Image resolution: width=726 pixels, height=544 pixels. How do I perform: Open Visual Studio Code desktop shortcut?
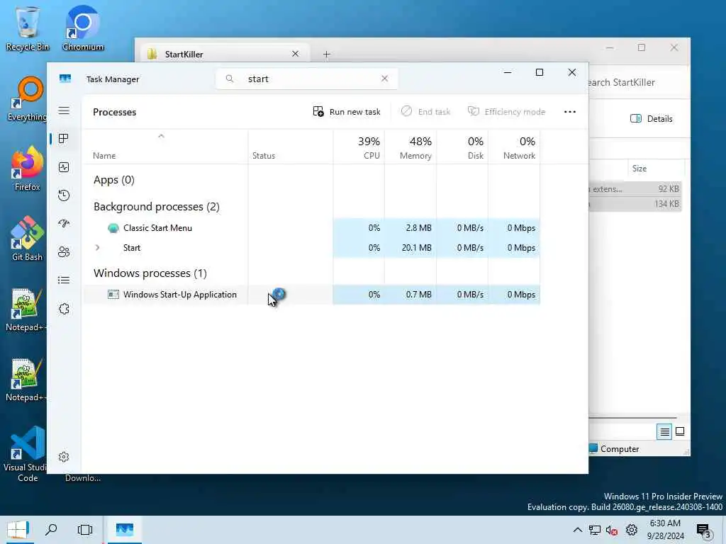coord(28,454)
